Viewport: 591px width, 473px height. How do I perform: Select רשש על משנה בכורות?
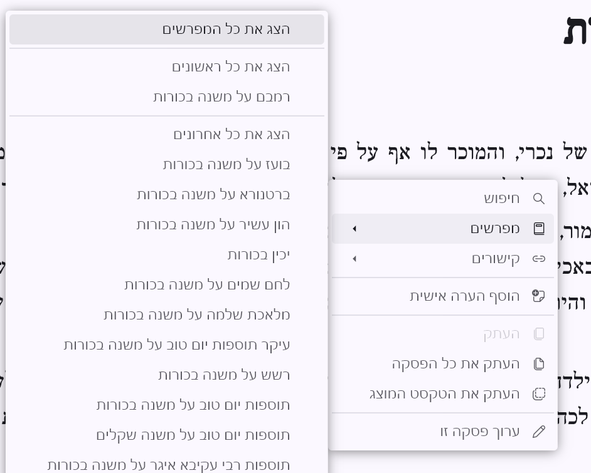click(x=224, y=375)
